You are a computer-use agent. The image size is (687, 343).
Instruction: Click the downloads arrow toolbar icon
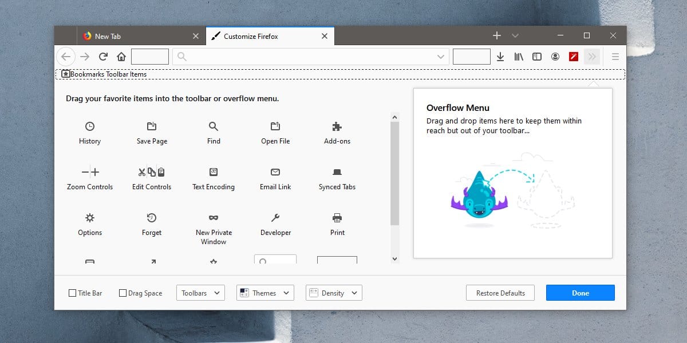click(500, 57)
